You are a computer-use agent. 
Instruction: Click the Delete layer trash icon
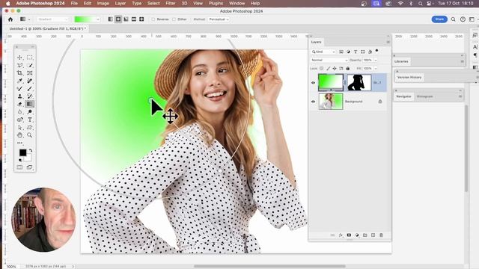pyautogui.click(x=381, y=235)
